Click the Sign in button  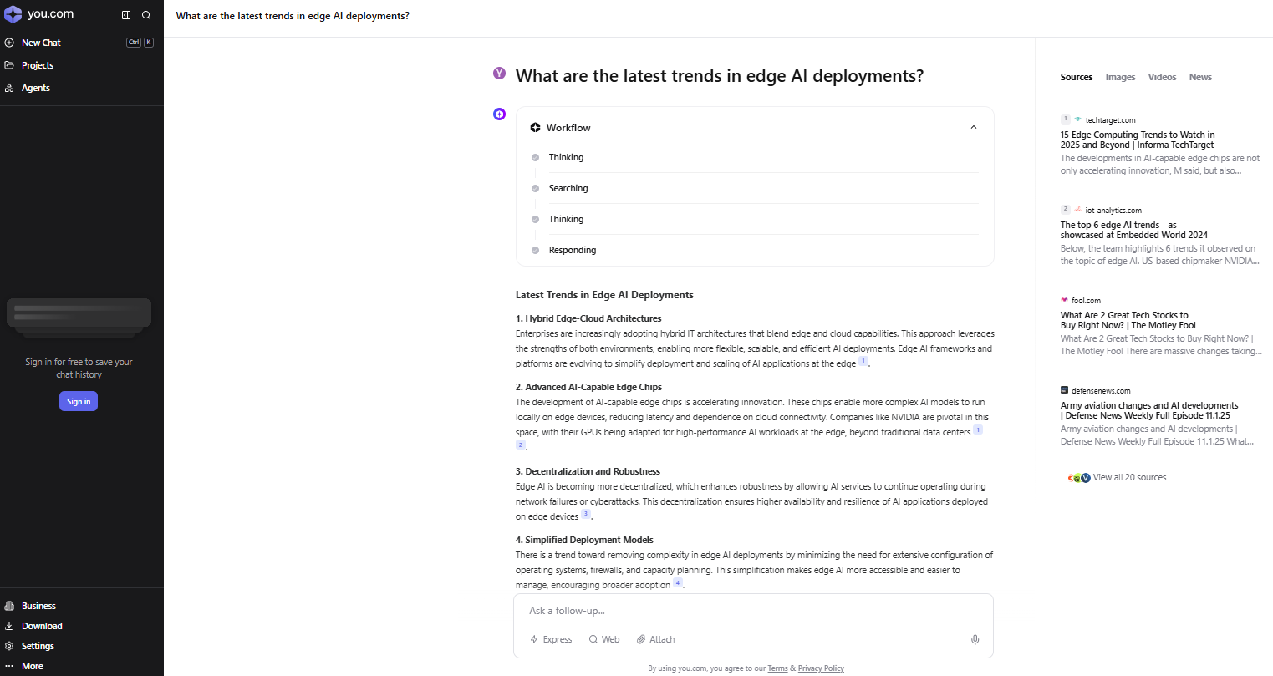pyautogui.click(x=79, y=402)
